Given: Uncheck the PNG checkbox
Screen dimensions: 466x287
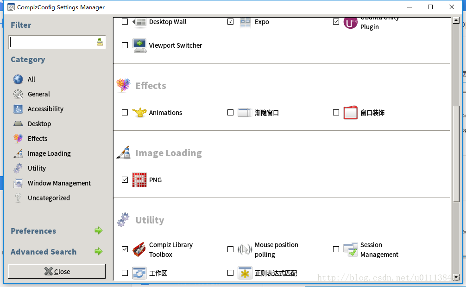Looking at the screenshot, I should pos(125,179).
